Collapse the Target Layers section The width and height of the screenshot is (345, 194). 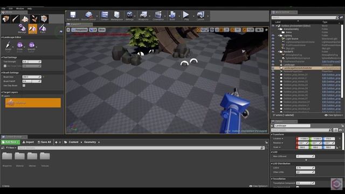click(x=2, y=92)
